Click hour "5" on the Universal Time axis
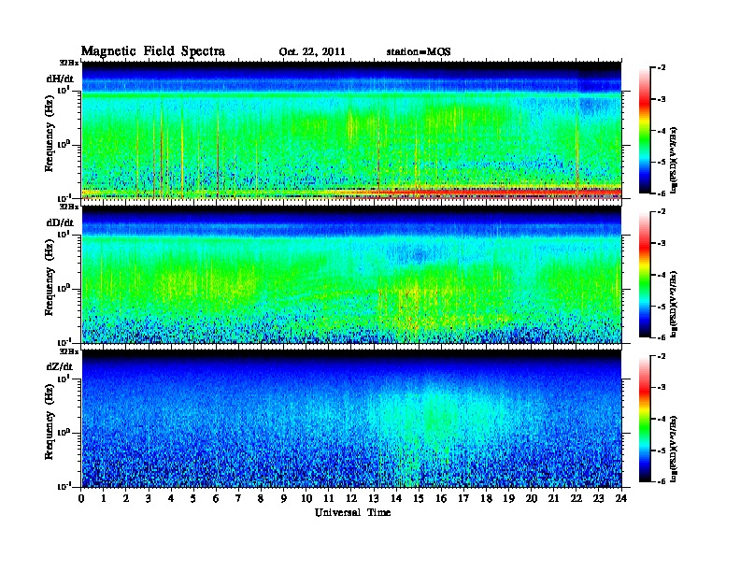 pos(193,498)
